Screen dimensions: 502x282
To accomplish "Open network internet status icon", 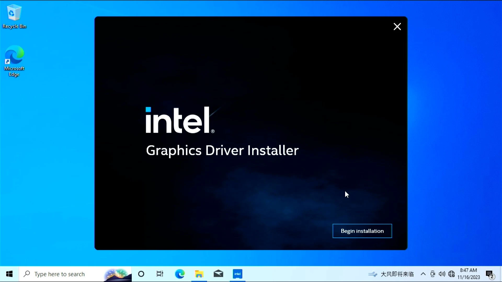I will coord(452,274).
